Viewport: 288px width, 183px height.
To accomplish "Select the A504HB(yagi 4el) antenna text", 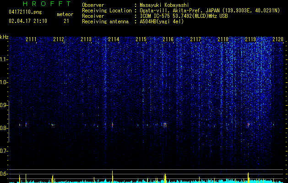I will pyautogui.click(x=162, y=22).
